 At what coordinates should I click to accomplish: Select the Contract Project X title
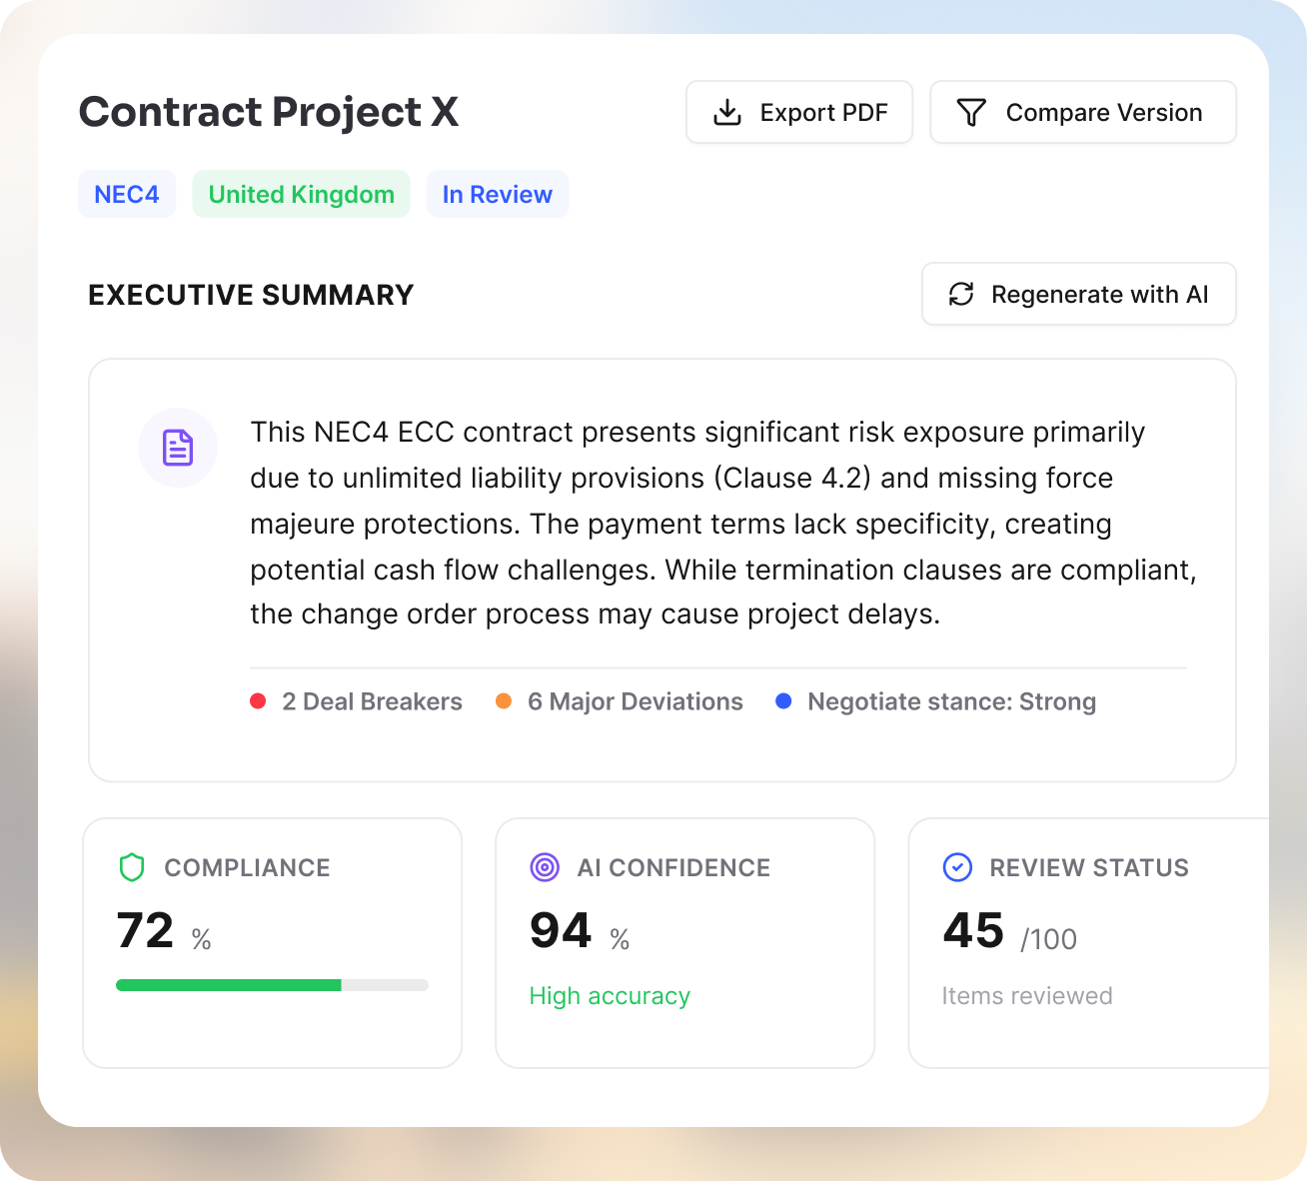(269, 112)
